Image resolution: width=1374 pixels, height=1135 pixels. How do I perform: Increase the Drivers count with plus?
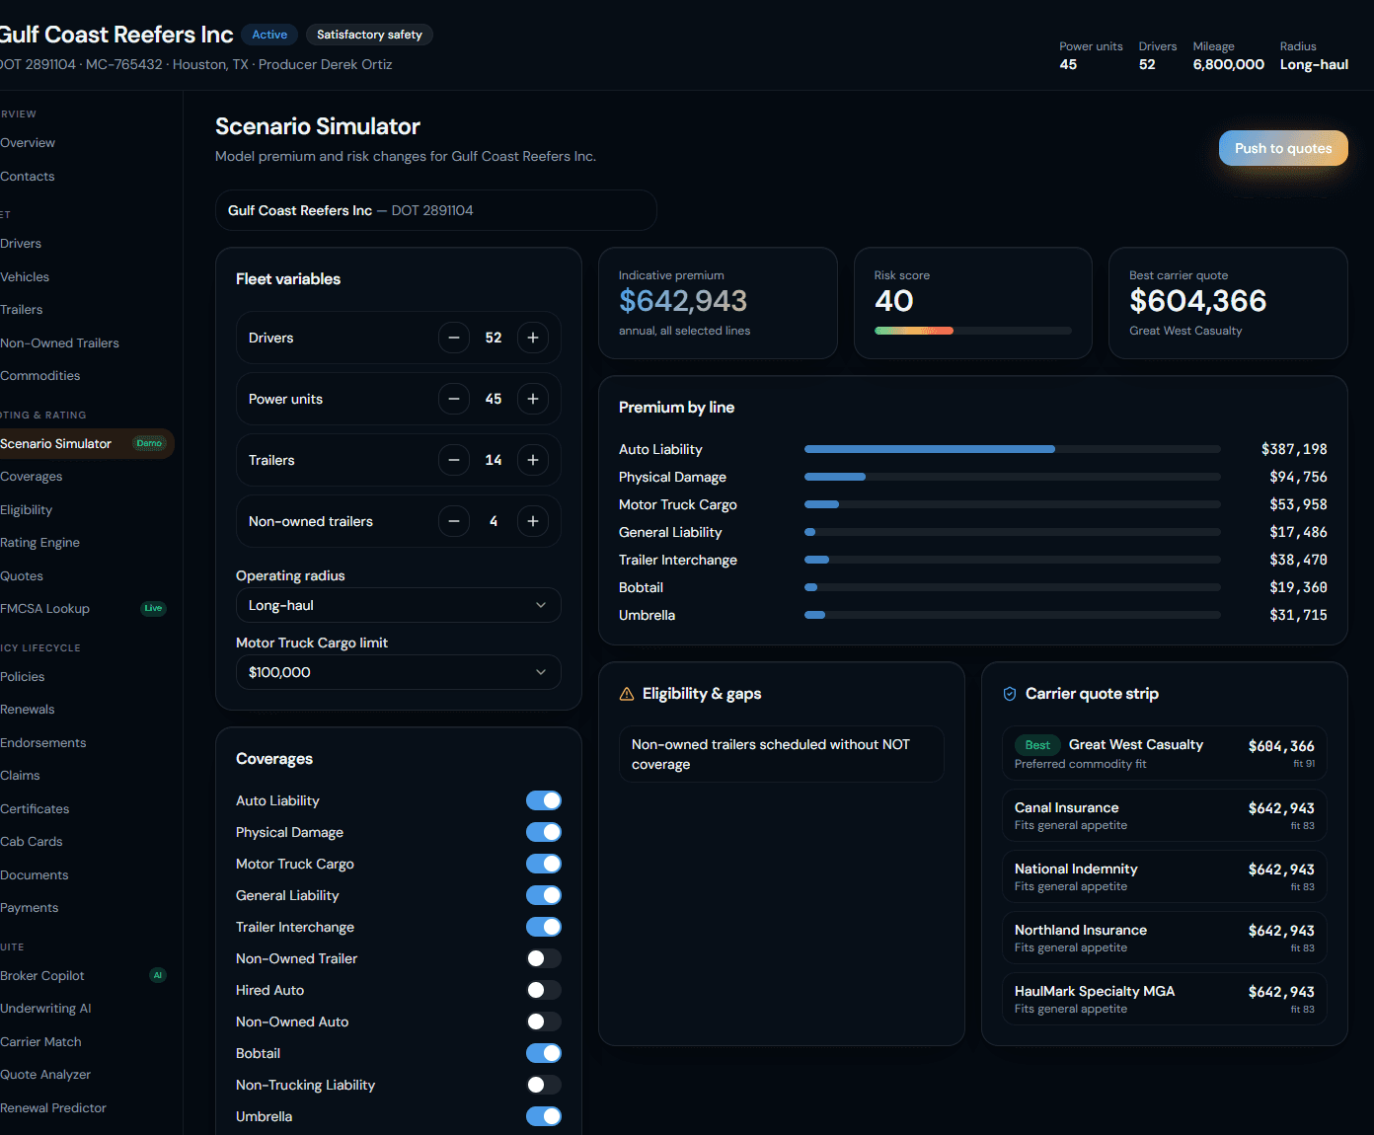click(533, 338)
